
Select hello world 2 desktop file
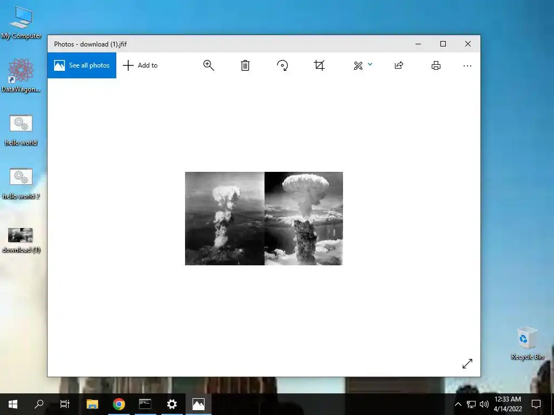(x=21, y=184)
